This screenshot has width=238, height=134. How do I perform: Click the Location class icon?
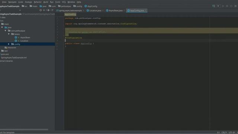(x=16, y=41)
